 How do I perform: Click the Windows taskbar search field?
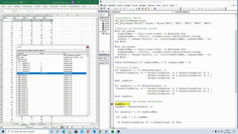[x=27, y=131]
